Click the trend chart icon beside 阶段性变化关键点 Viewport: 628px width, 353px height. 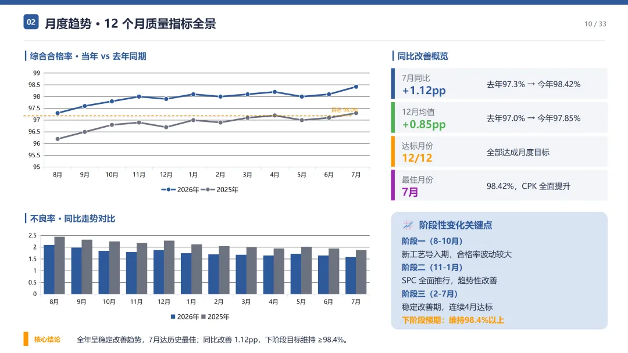(408, 225)
